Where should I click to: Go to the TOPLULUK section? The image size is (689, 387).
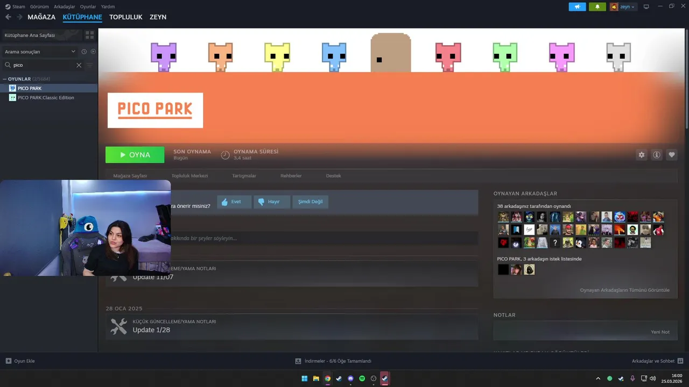126,17
